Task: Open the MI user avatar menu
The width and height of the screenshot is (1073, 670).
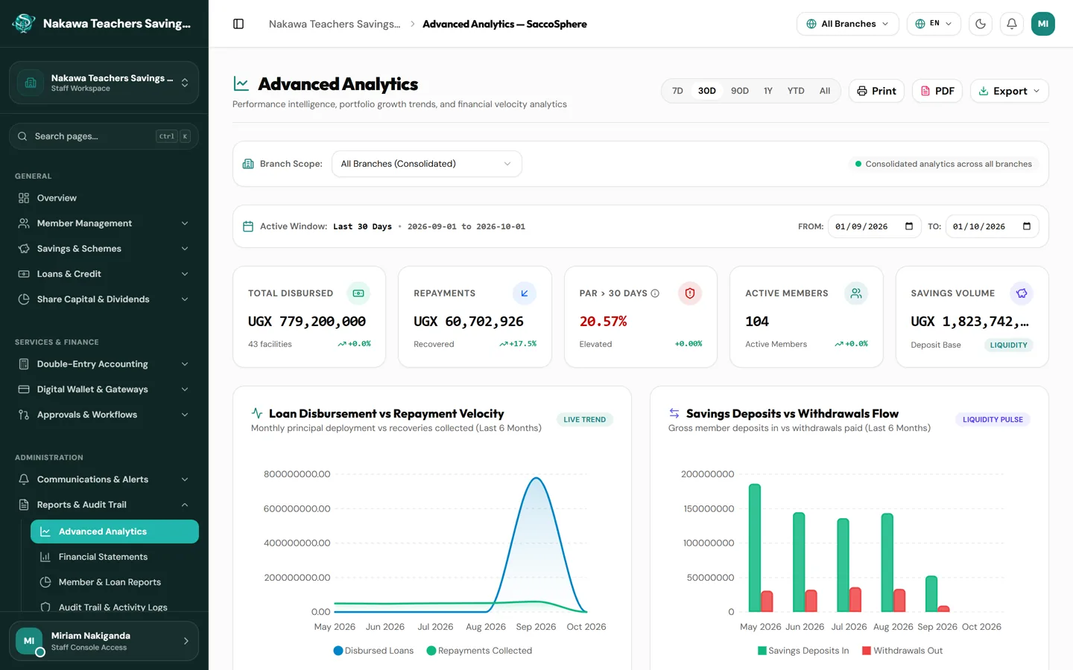Action: [x=1043, y=24]
